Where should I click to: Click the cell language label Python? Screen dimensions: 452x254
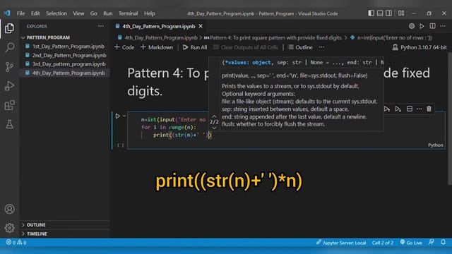click(x=435, y=145)
